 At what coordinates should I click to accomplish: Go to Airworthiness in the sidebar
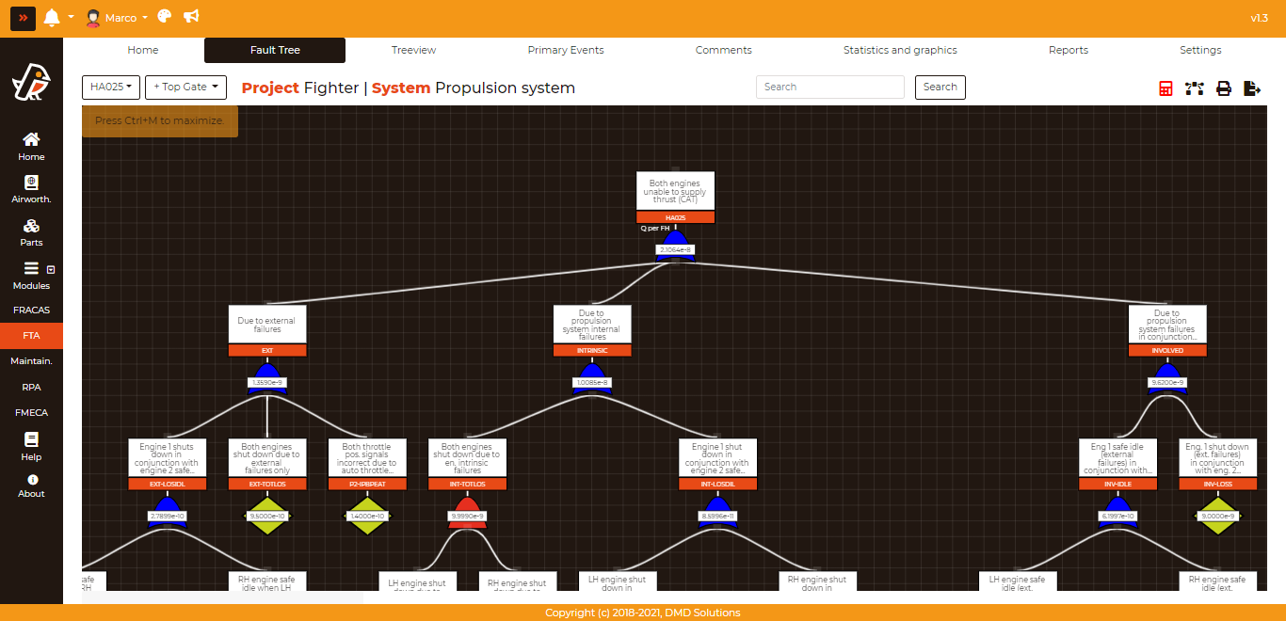click(x=31, y=189)
